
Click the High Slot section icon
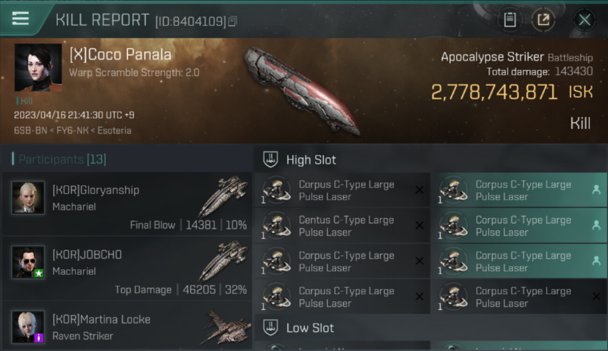point(271,160)
